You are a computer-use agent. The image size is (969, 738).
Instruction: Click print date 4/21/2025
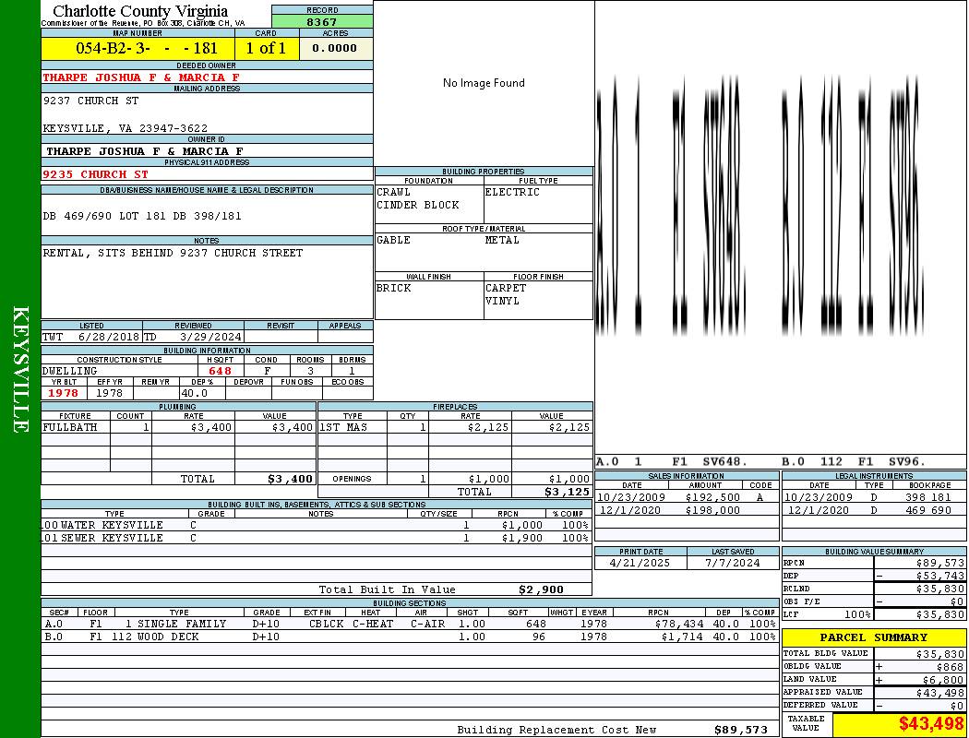point(640,564)
